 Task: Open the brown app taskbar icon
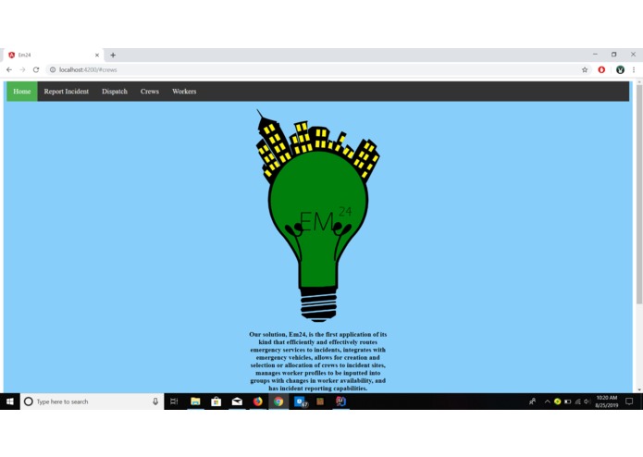[320, 401]
